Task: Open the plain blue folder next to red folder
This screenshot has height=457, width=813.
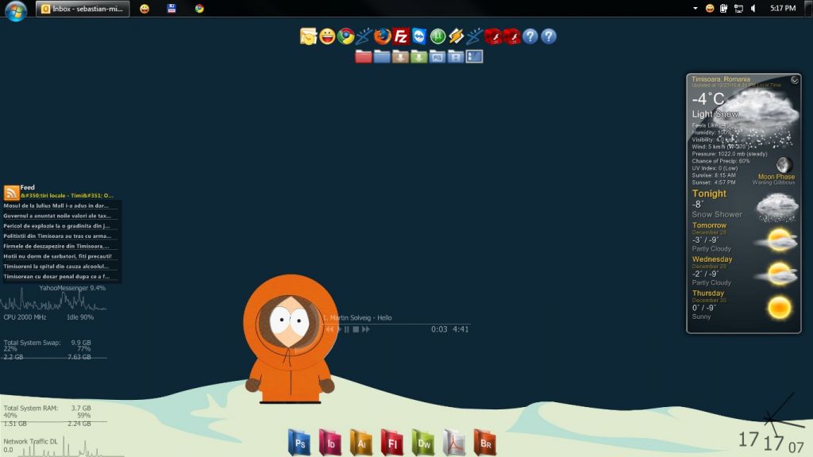Action: [x=382, y=56]
